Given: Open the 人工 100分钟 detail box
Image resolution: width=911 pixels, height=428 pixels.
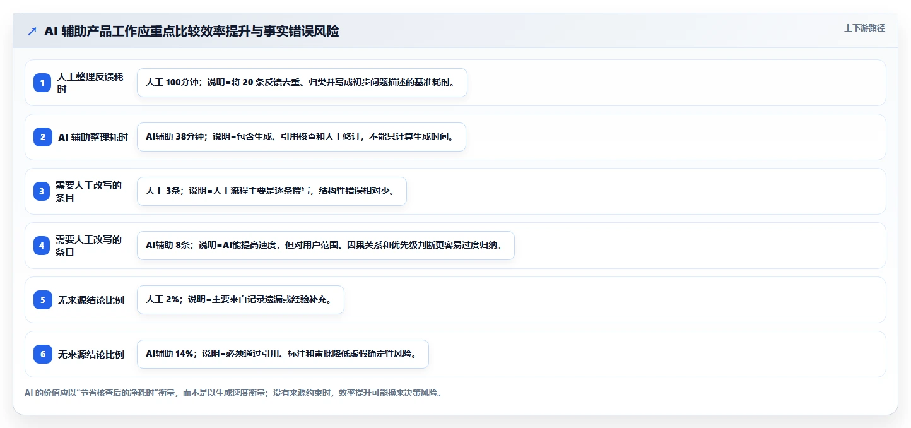Looking at the screenshot, I should pos(302,83).
